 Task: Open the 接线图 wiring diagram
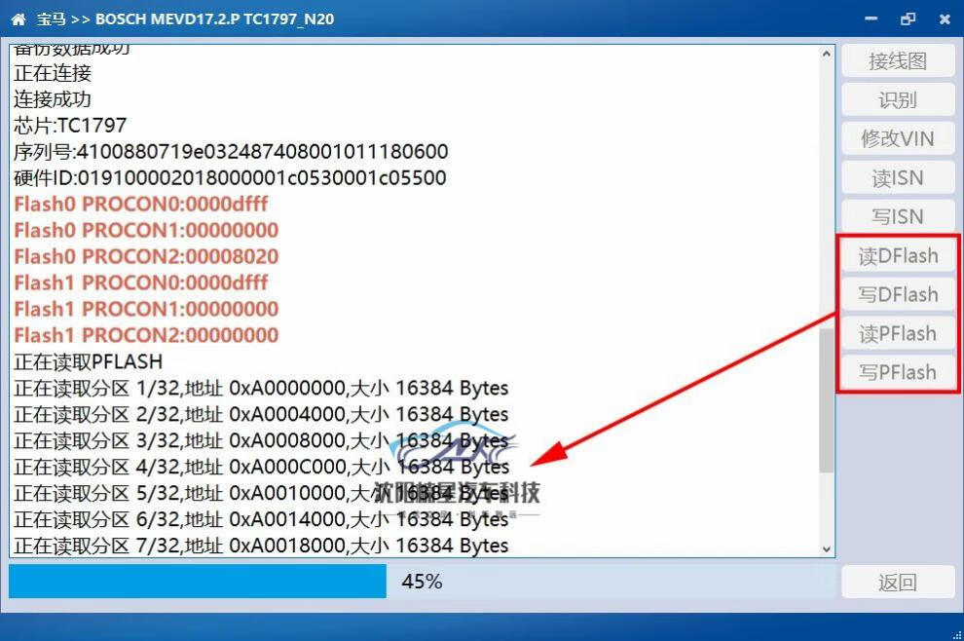click(897, 61)
